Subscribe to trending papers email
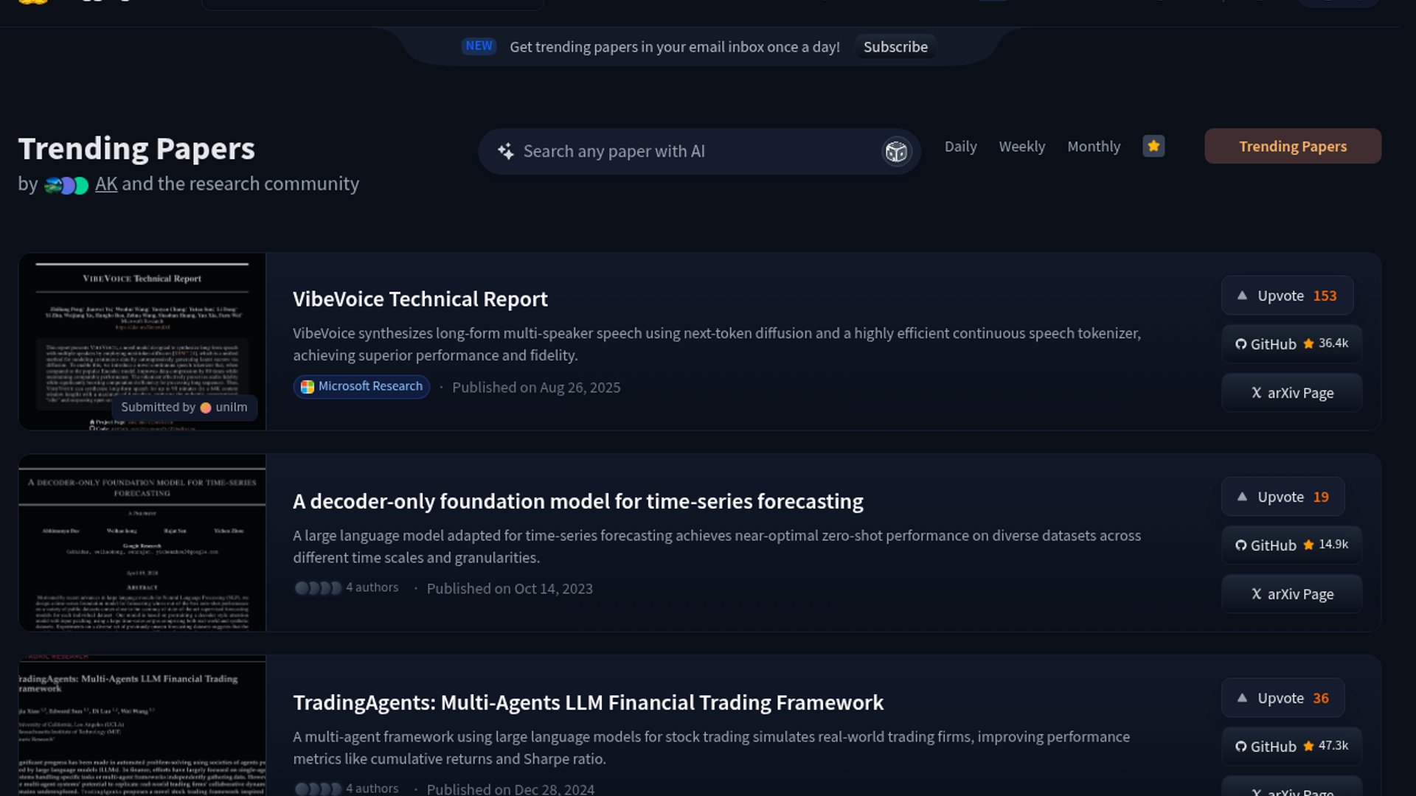1416x796 pixels. (895, 47)
